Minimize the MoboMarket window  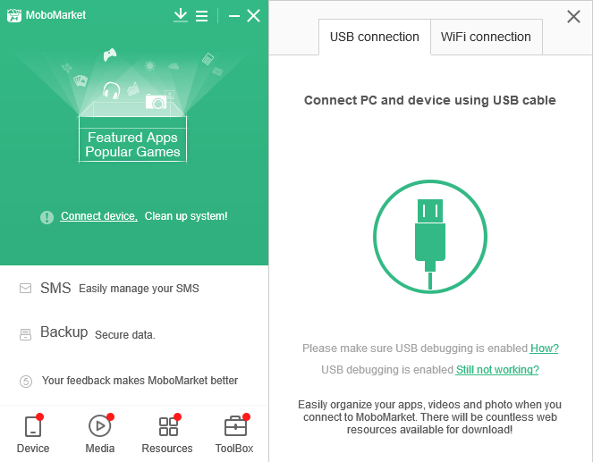(234, 16)
